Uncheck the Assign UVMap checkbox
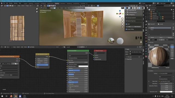175x98 pixels. coord(126,29)
